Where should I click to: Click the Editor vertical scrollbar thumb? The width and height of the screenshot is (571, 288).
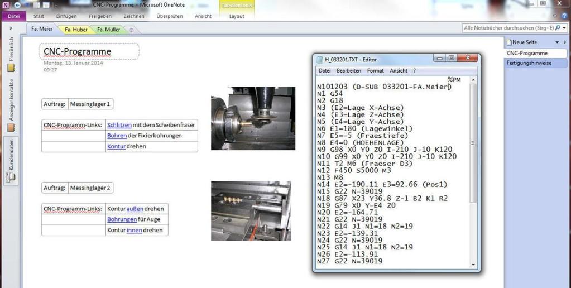coord(473,143)
